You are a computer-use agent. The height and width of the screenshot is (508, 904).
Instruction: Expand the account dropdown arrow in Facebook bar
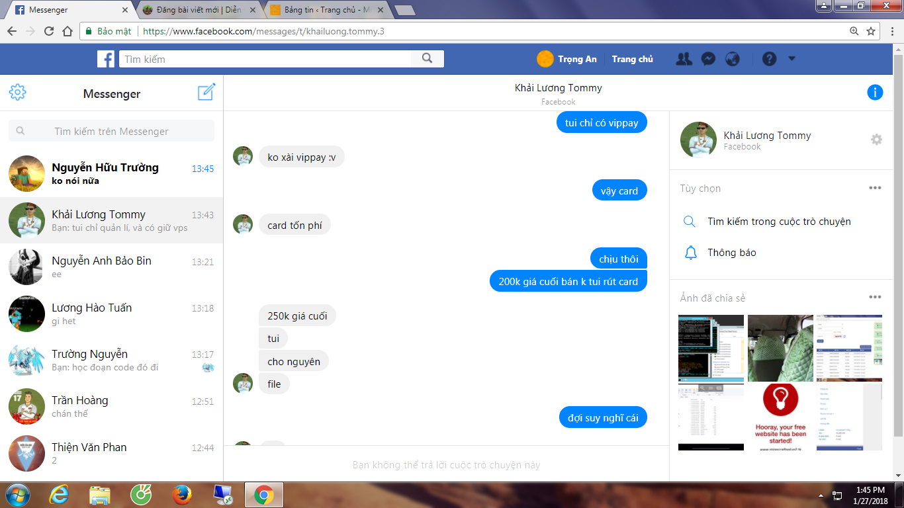(791, 59)
